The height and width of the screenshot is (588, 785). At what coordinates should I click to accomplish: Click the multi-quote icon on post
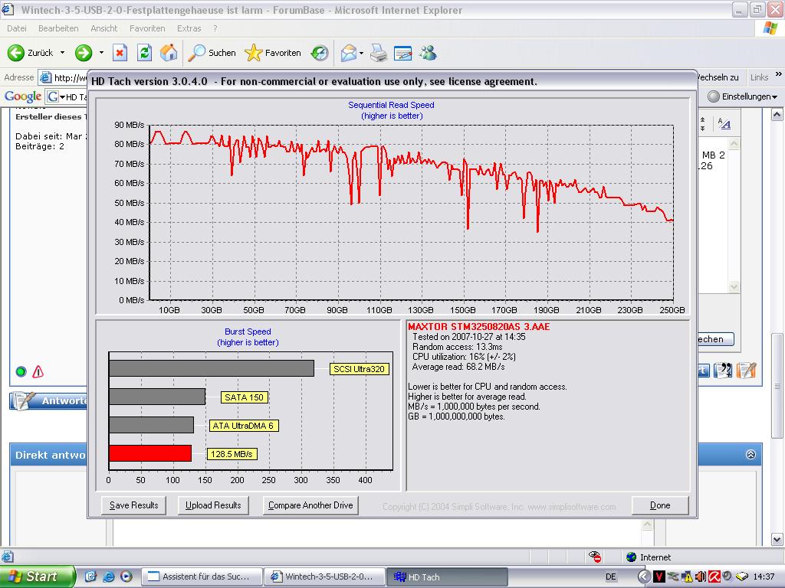(722, 371)
